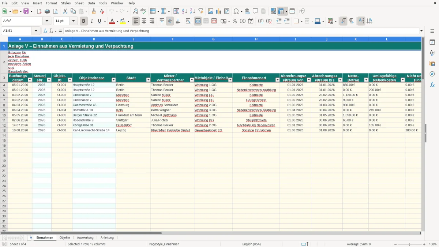Increase the cell indent
The width and height of the screenshot is (439, 247).
pyautogui.click(x=279, y=21)
